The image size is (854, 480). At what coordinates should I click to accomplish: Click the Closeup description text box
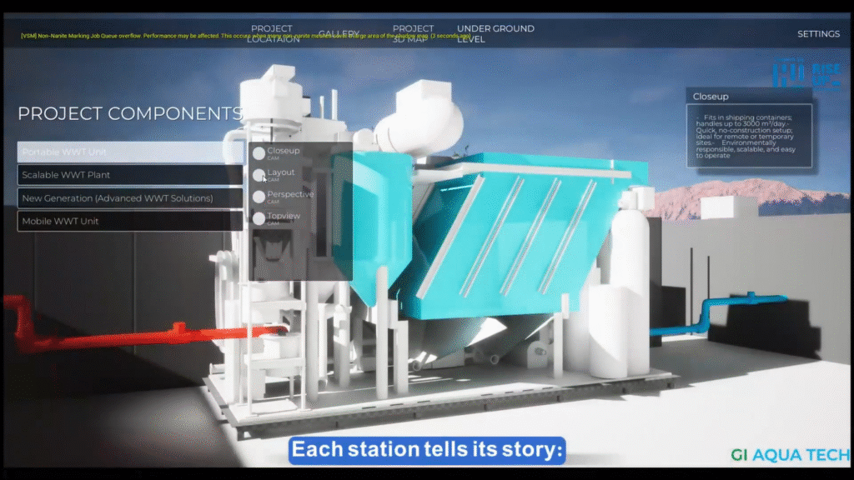749,136
